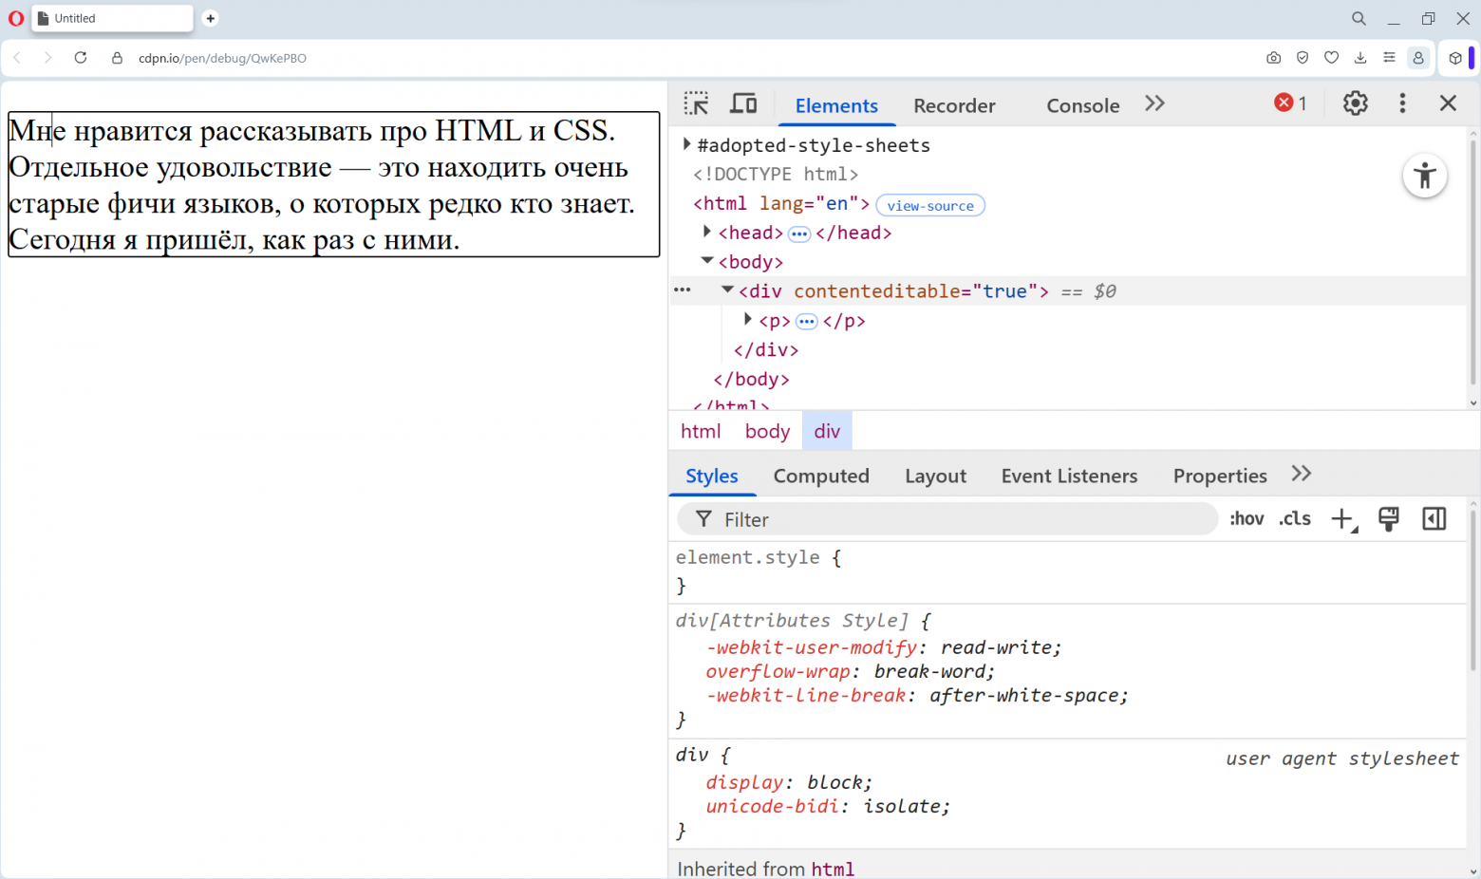Open the Event Listeners sidebar tab
1481x879 pixels.
tap(1069, 476)
